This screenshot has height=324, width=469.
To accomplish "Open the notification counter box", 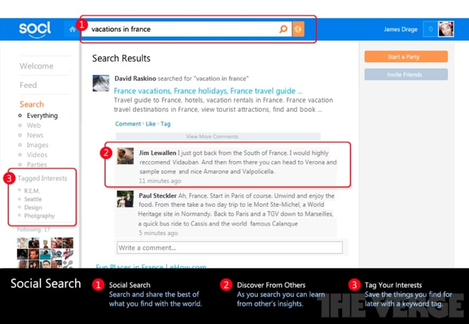I will point(430,29).
